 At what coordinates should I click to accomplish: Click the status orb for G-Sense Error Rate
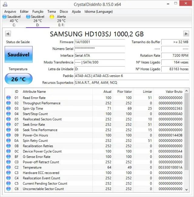pyautogui.click(x=8, y=157)
